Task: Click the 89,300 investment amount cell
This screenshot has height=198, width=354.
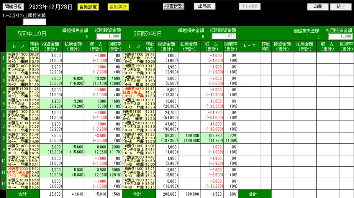Action: (167, 137)
